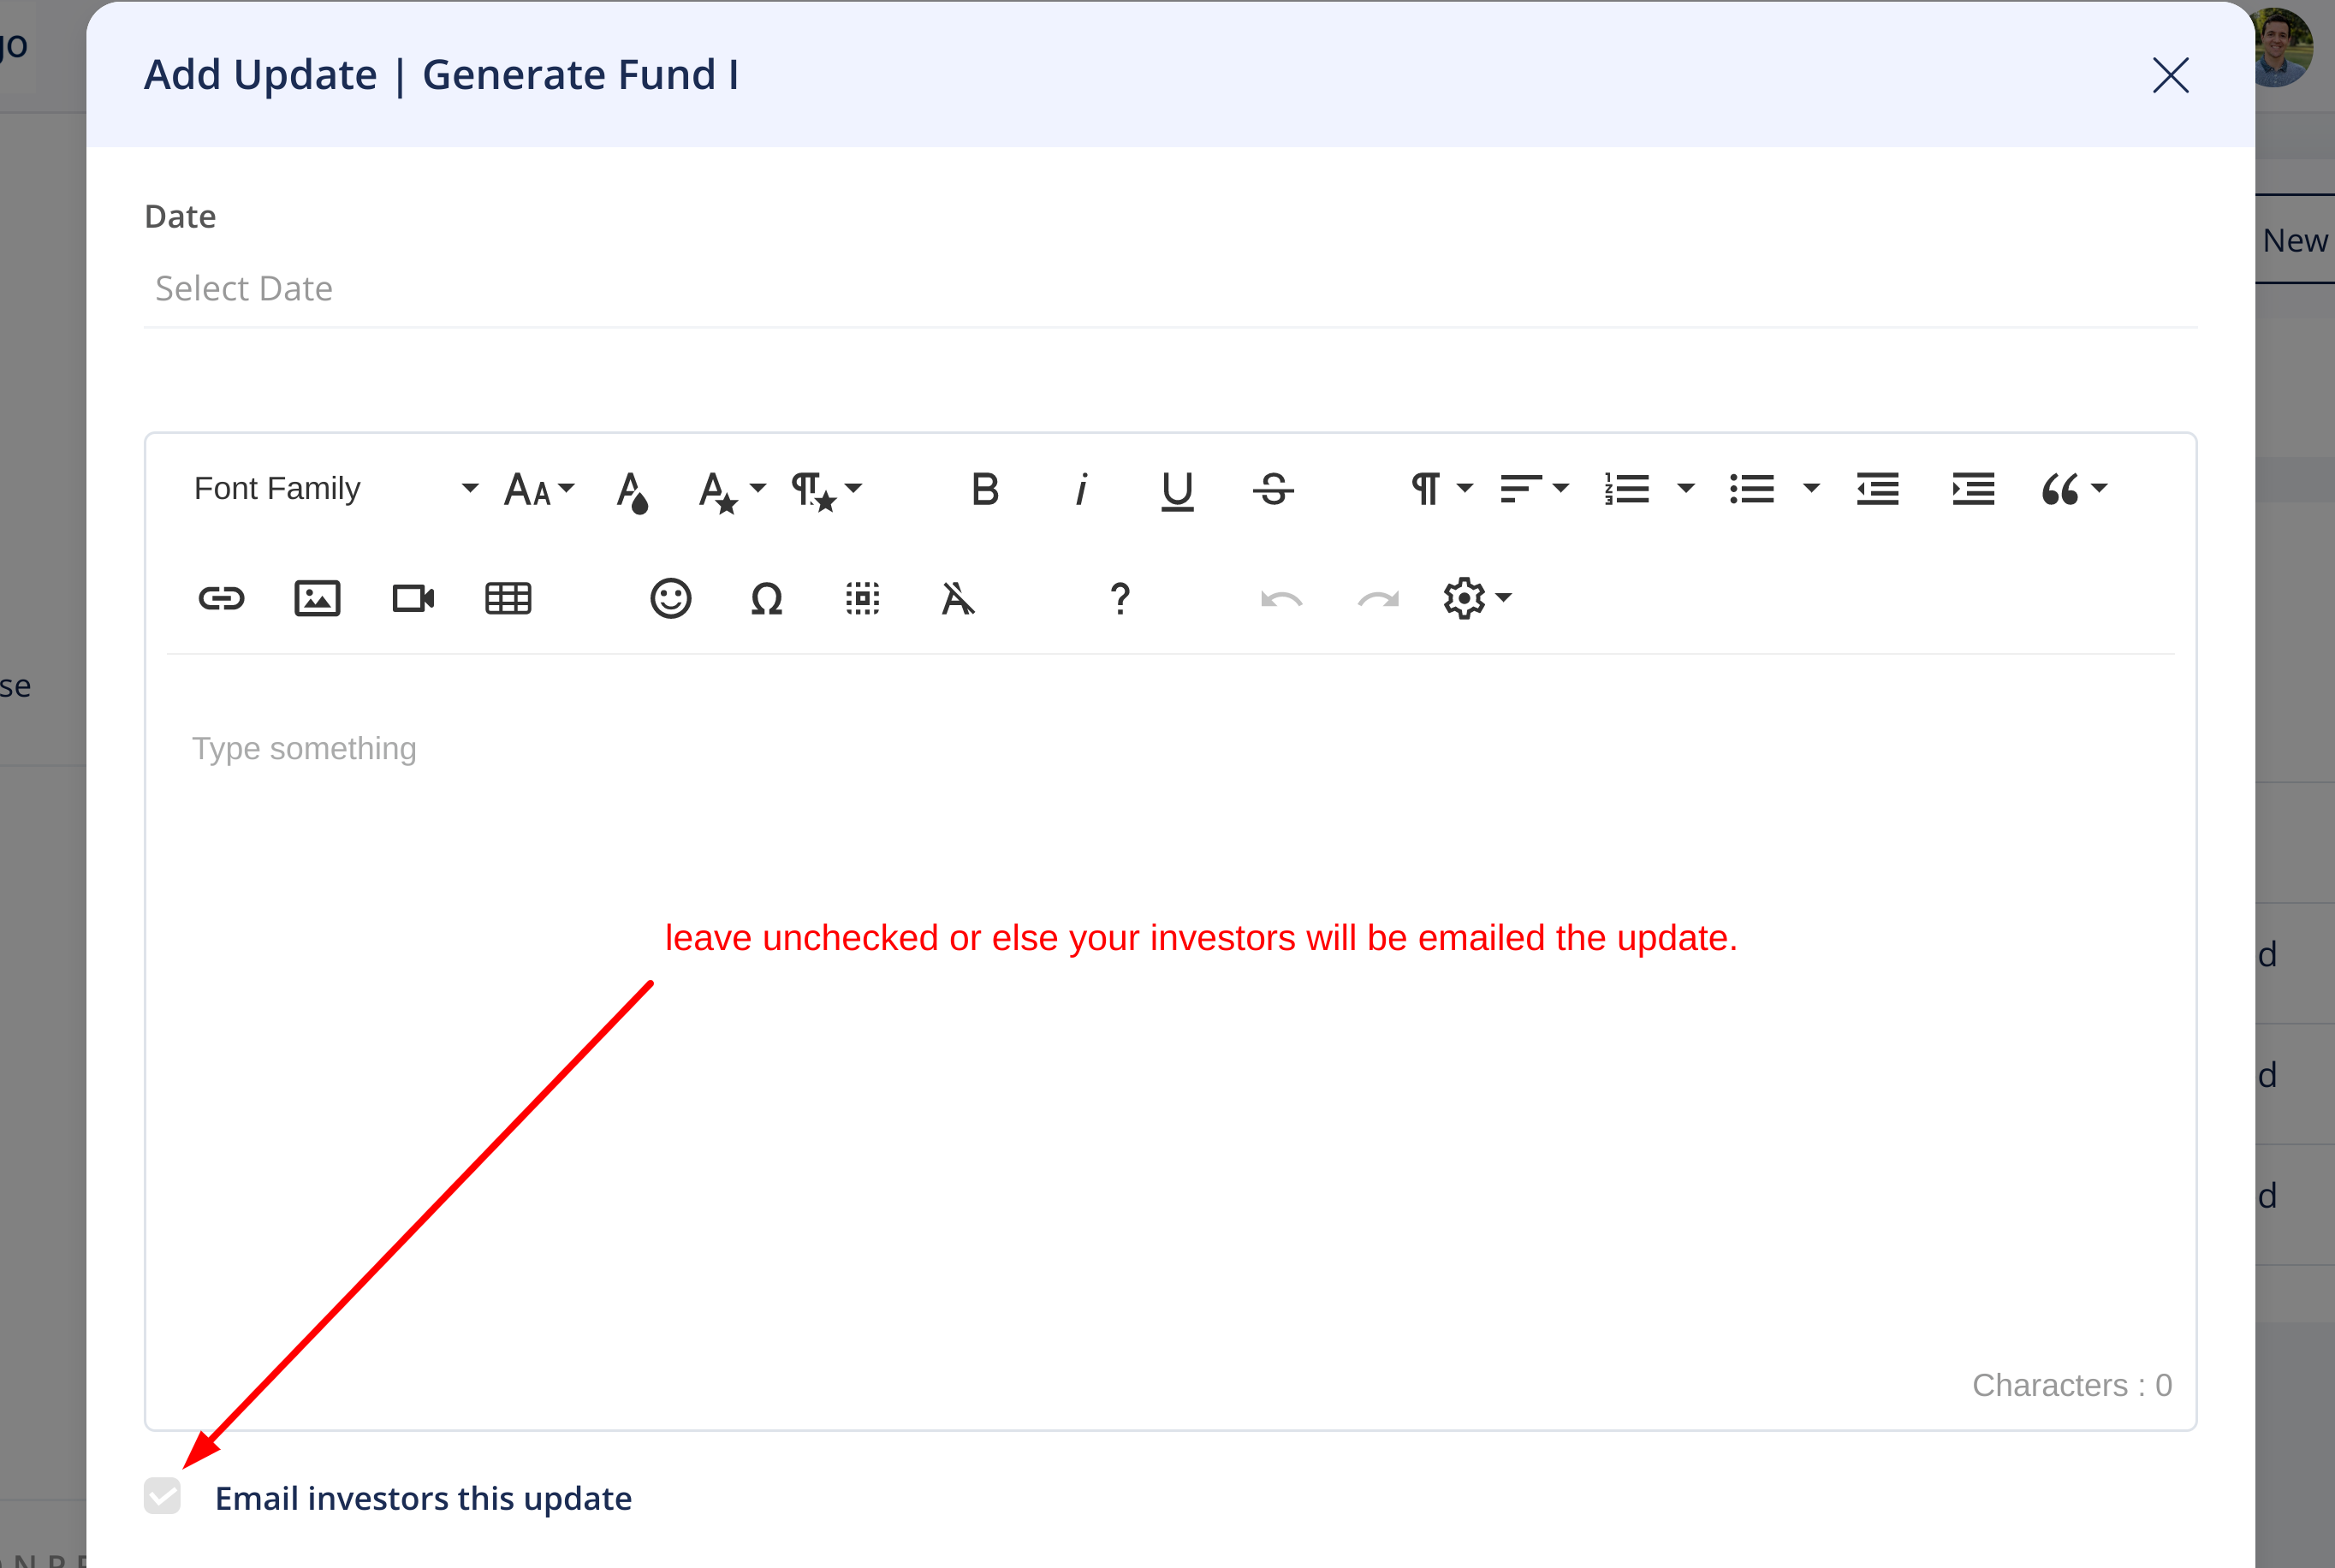Viewport: 2335px width, 1568px height.
Task: Click the question mark help icon
Action: (1120, 599)
